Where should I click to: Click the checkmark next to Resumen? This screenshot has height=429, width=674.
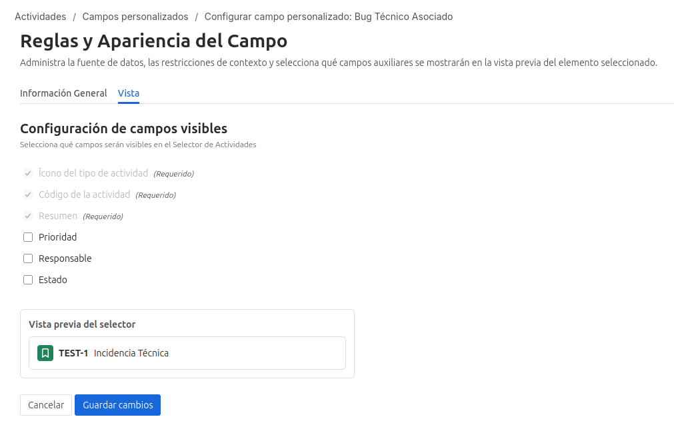(x=28, y=216)
